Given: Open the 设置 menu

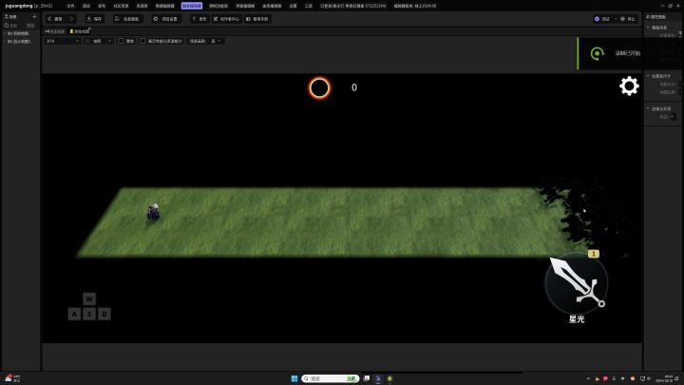Looking at the screenshot, I should (x=294, y=6).
